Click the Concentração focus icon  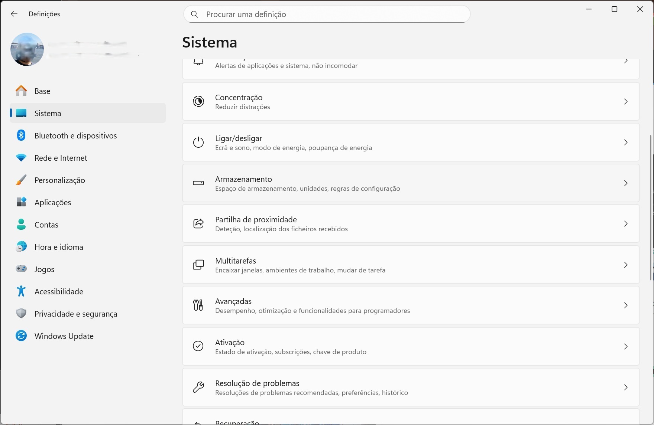click(198, 102)
